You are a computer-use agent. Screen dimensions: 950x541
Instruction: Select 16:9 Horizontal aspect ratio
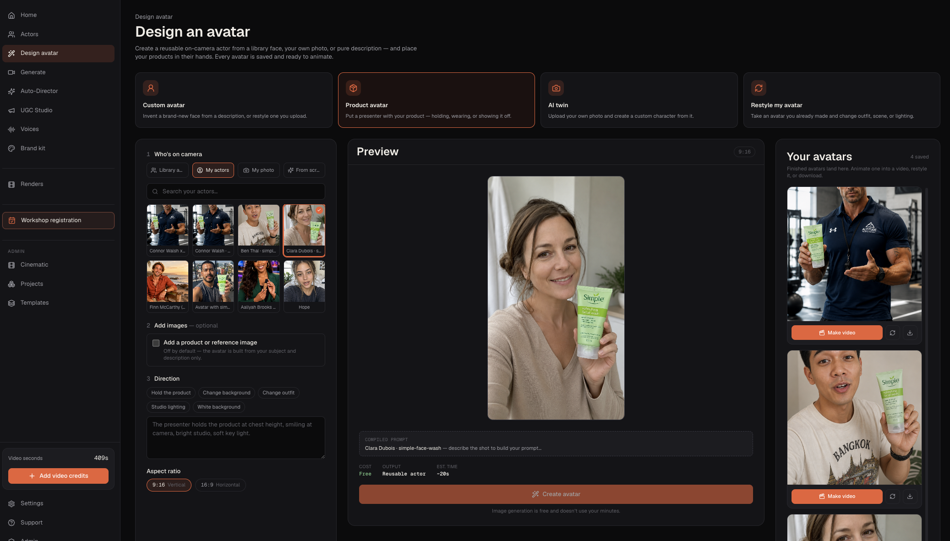click(x=220, y=485)
